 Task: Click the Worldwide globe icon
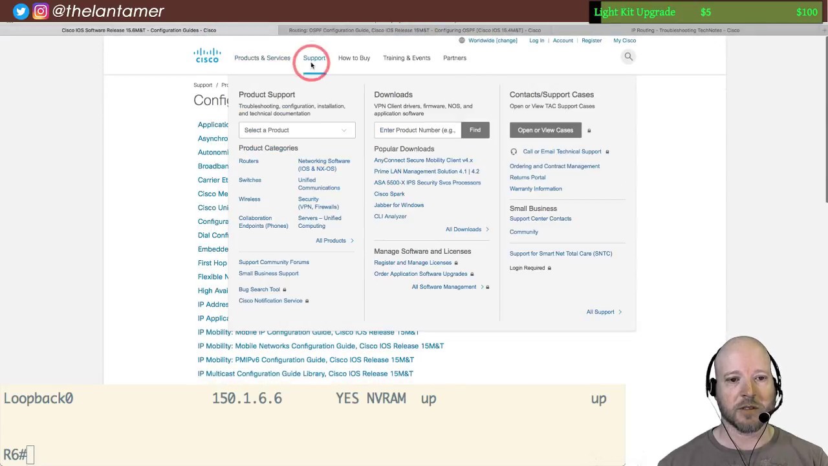coord(462,40)
